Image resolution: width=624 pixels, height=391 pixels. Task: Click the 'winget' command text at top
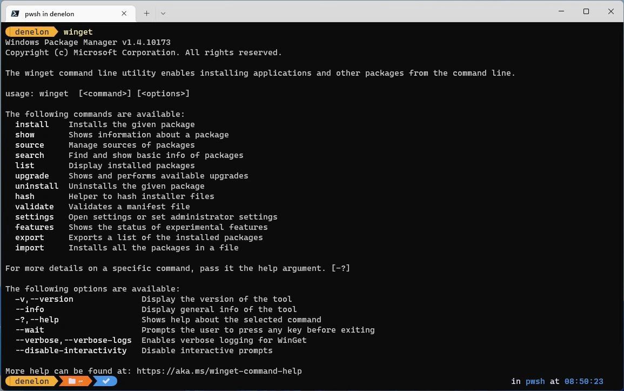78,32
